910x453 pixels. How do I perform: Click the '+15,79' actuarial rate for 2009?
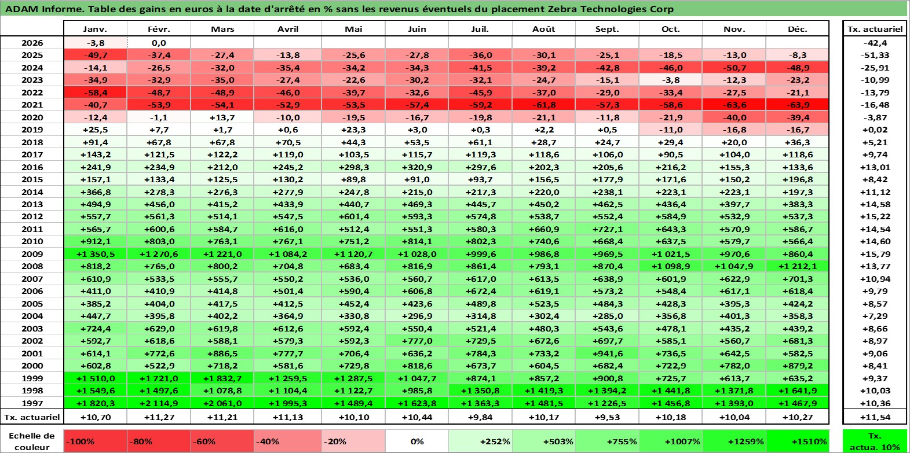[x=875, y=254]
